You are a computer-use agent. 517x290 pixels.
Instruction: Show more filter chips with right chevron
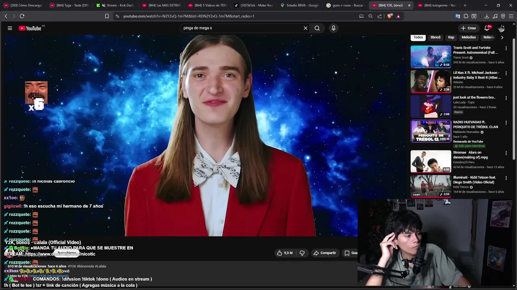coord(502,37)
